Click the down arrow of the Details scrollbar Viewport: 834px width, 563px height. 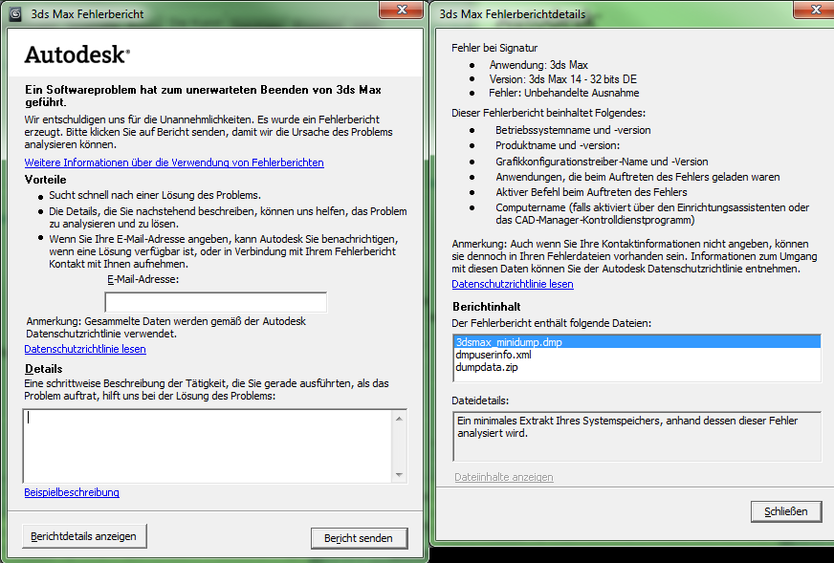coord(399,475)
